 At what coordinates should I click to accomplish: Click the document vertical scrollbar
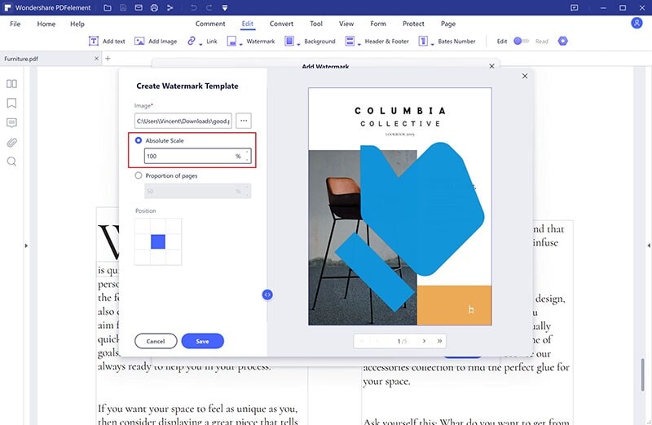tap(642, 374)
